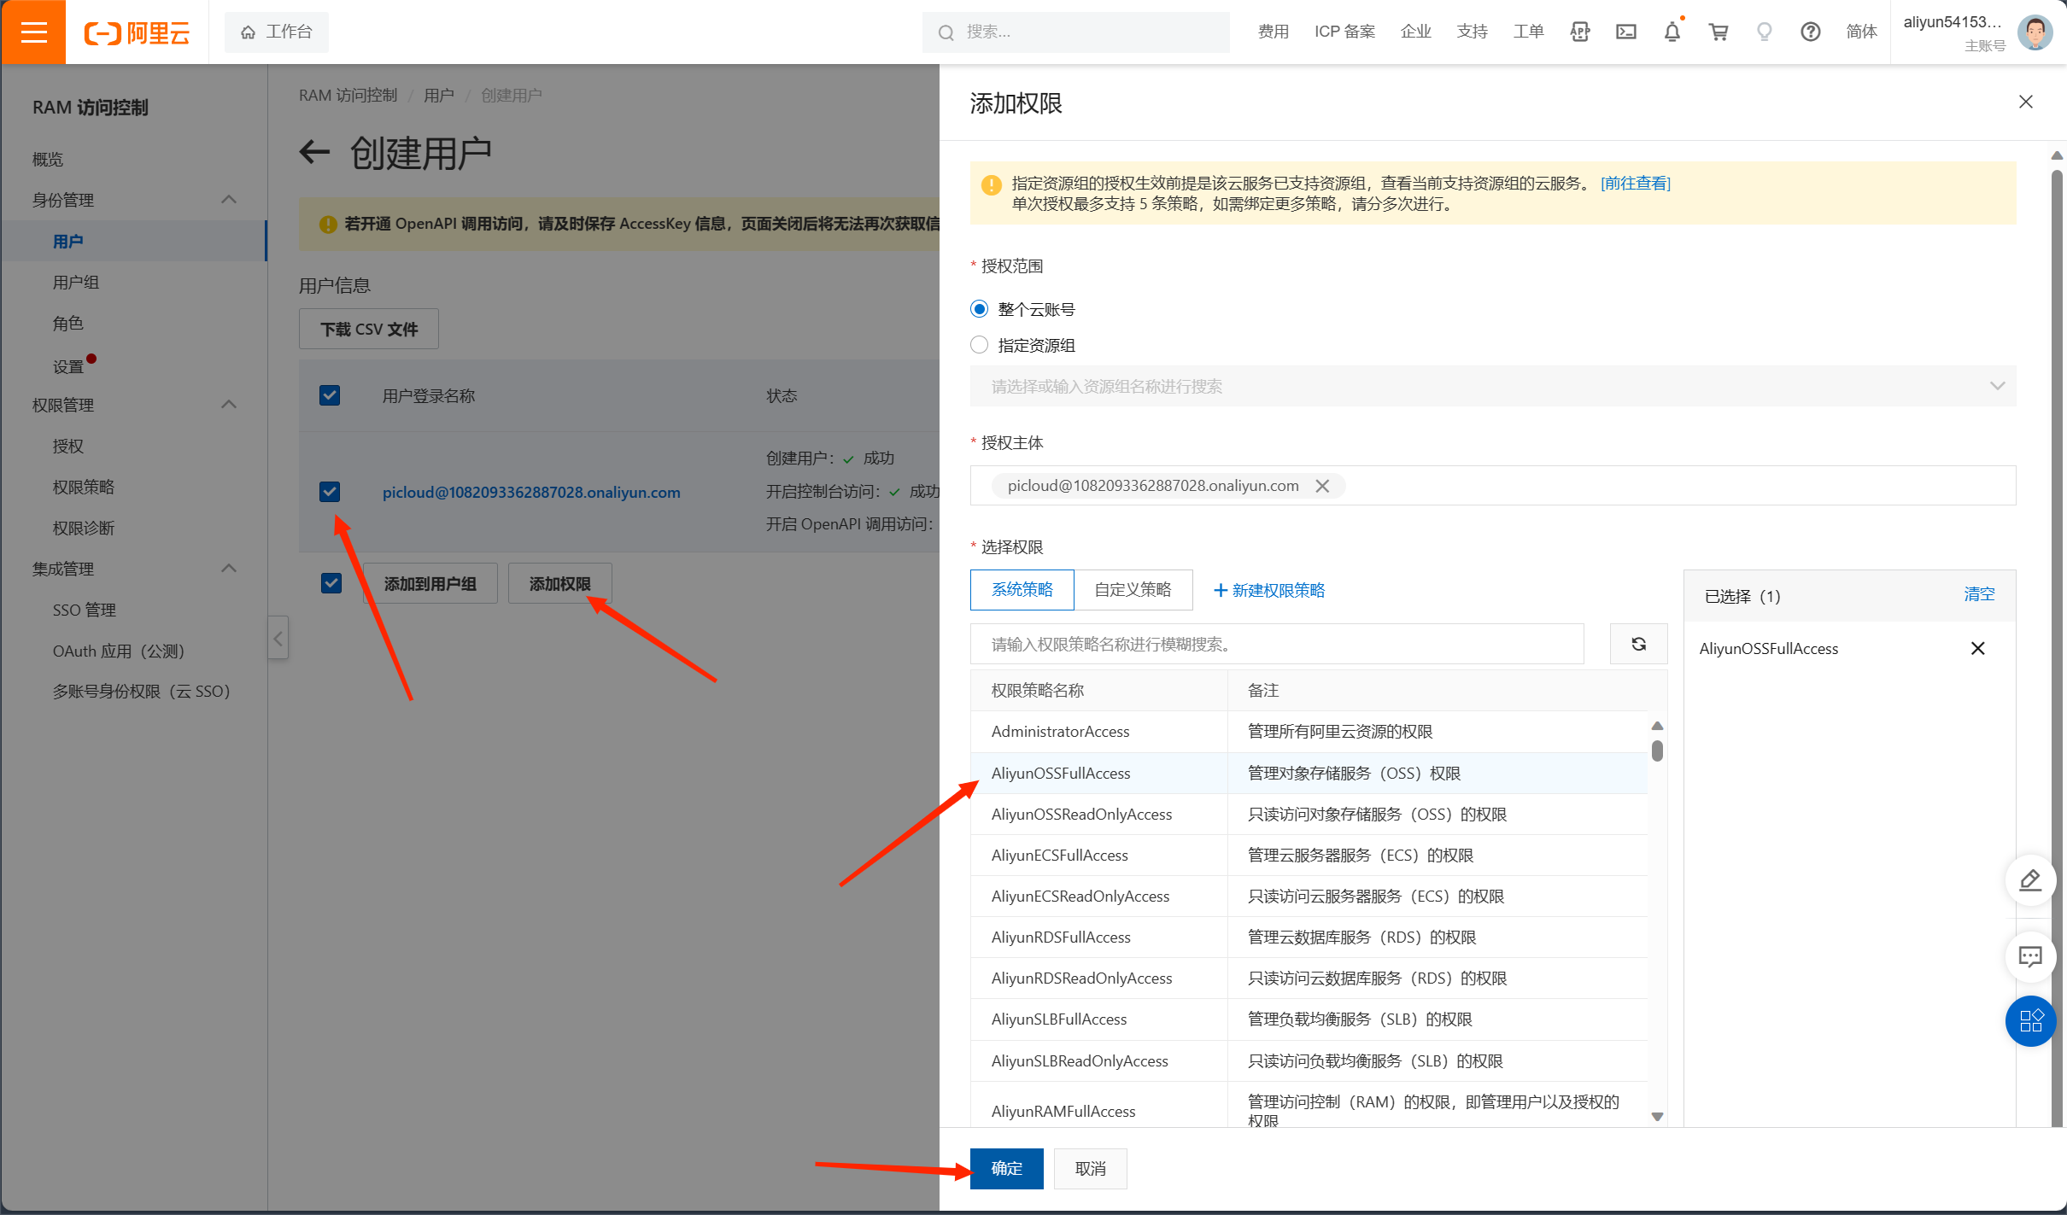Click the 确定 confirm button
The image size is (2067, 1215).
coord(1006,1168)
